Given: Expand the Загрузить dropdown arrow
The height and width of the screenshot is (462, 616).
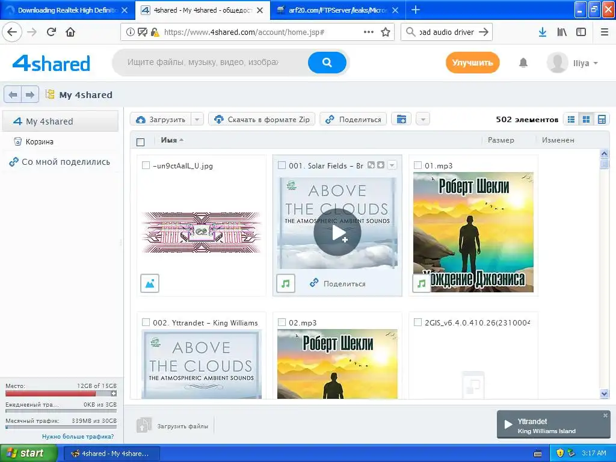Looking at the screenshot, I should 197,120.
